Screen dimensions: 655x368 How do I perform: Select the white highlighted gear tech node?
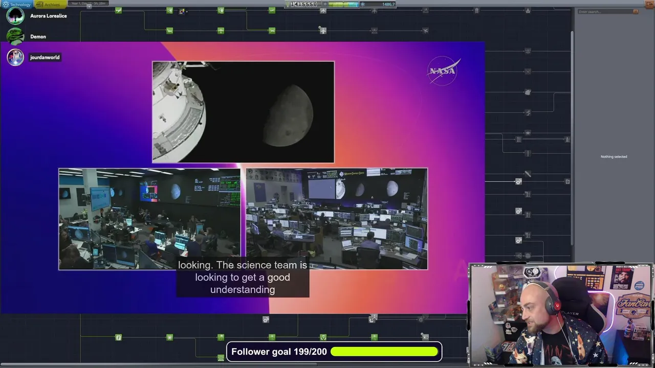click(x=518, y=181)
